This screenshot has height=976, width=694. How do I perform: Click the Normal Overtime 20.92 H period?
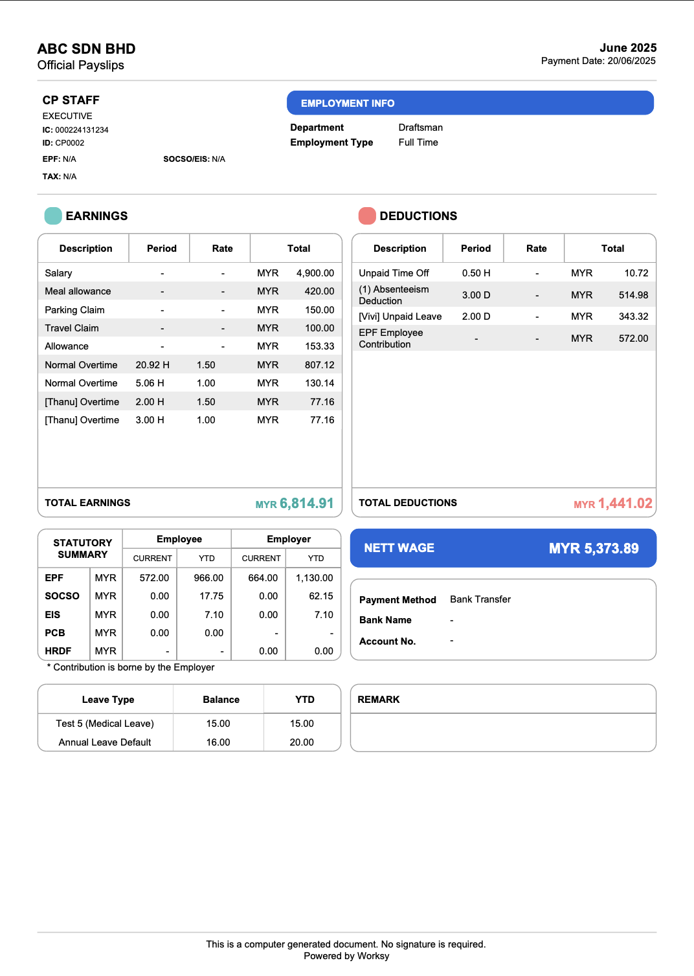(x=152, y=365)
